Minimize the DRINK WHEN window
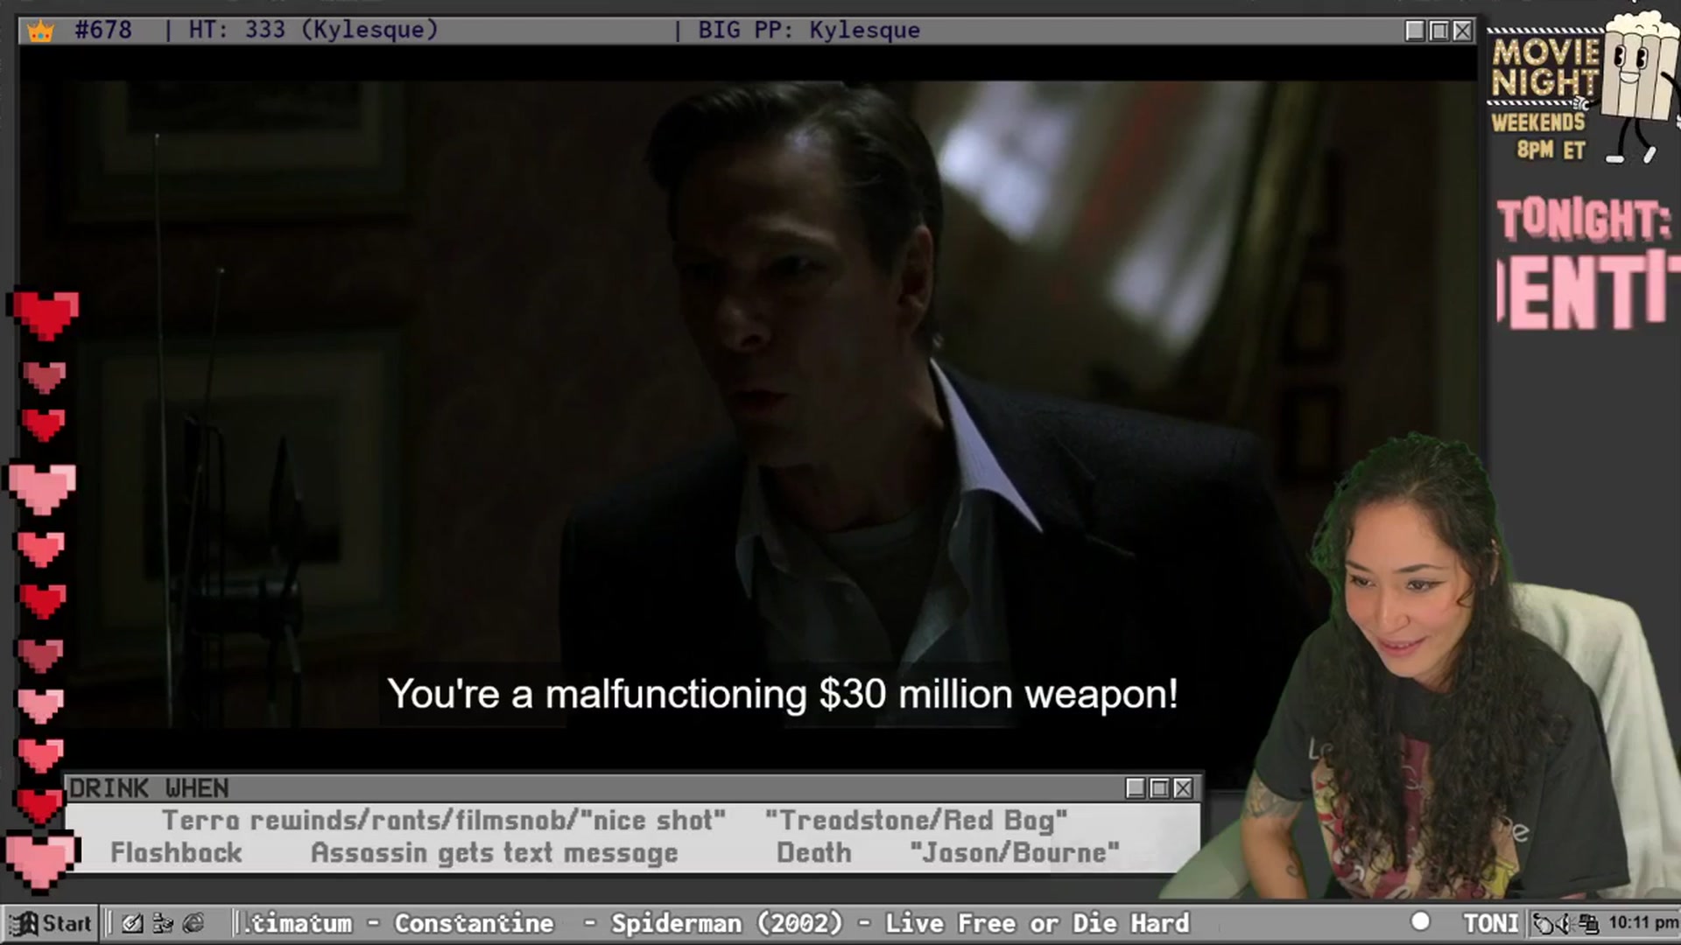 tap(1136, 788)
